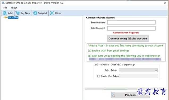Click the icon on the Process button
The height and width of the screenshot is (100, 169).
[113, 95]
